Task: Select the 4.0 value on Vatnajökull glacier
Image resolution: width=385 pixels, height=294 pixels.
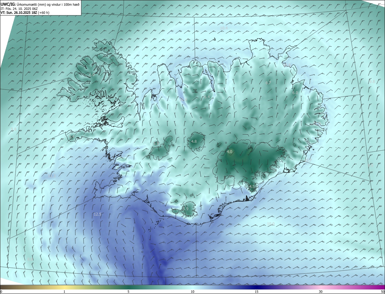Action: coord(229,152)
